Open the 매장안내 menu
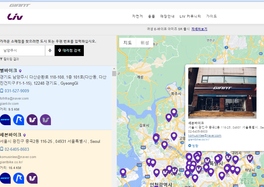Screen dimensions: 264x187 coord(167,16)
